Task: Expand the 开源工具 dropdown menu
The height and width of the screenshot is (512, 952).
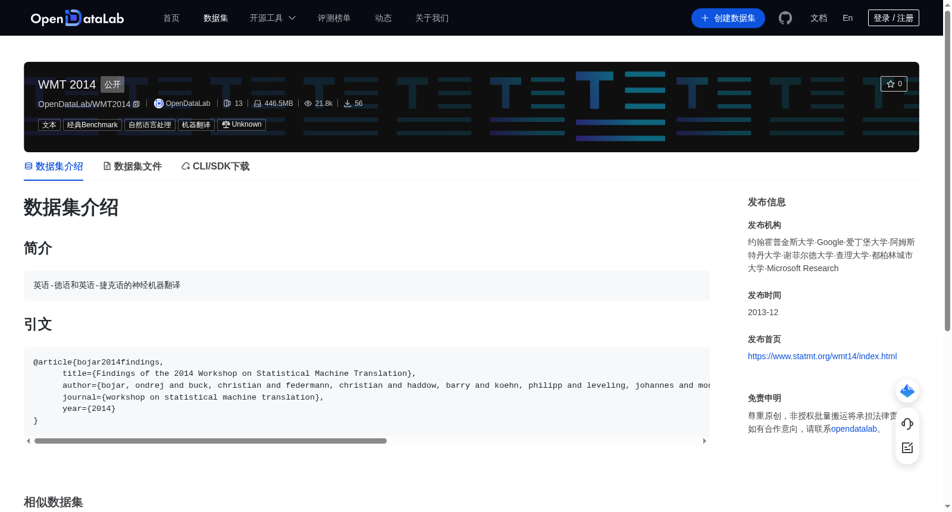Action: (x=273, y=18)
